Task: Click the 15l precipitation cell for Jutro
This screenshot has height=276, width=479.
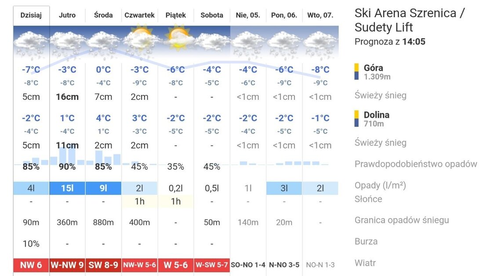Action: (67, 188)
